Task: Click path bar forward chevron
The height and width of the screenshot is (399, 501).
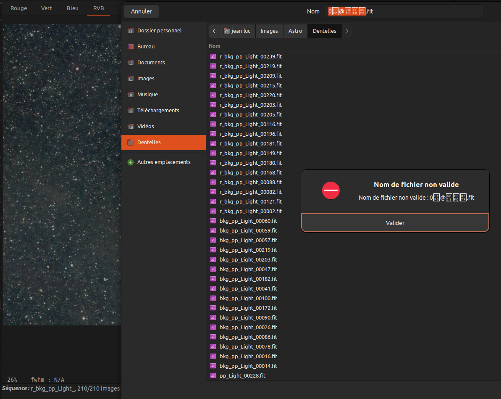Action: tap(347, 31)
